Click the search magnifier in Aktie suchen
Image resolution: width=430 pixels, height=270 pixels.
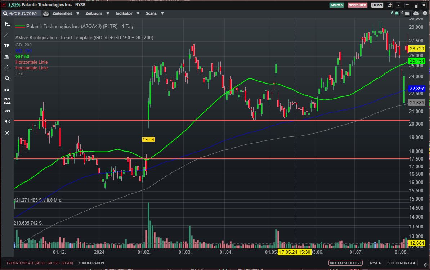[5, 13]
